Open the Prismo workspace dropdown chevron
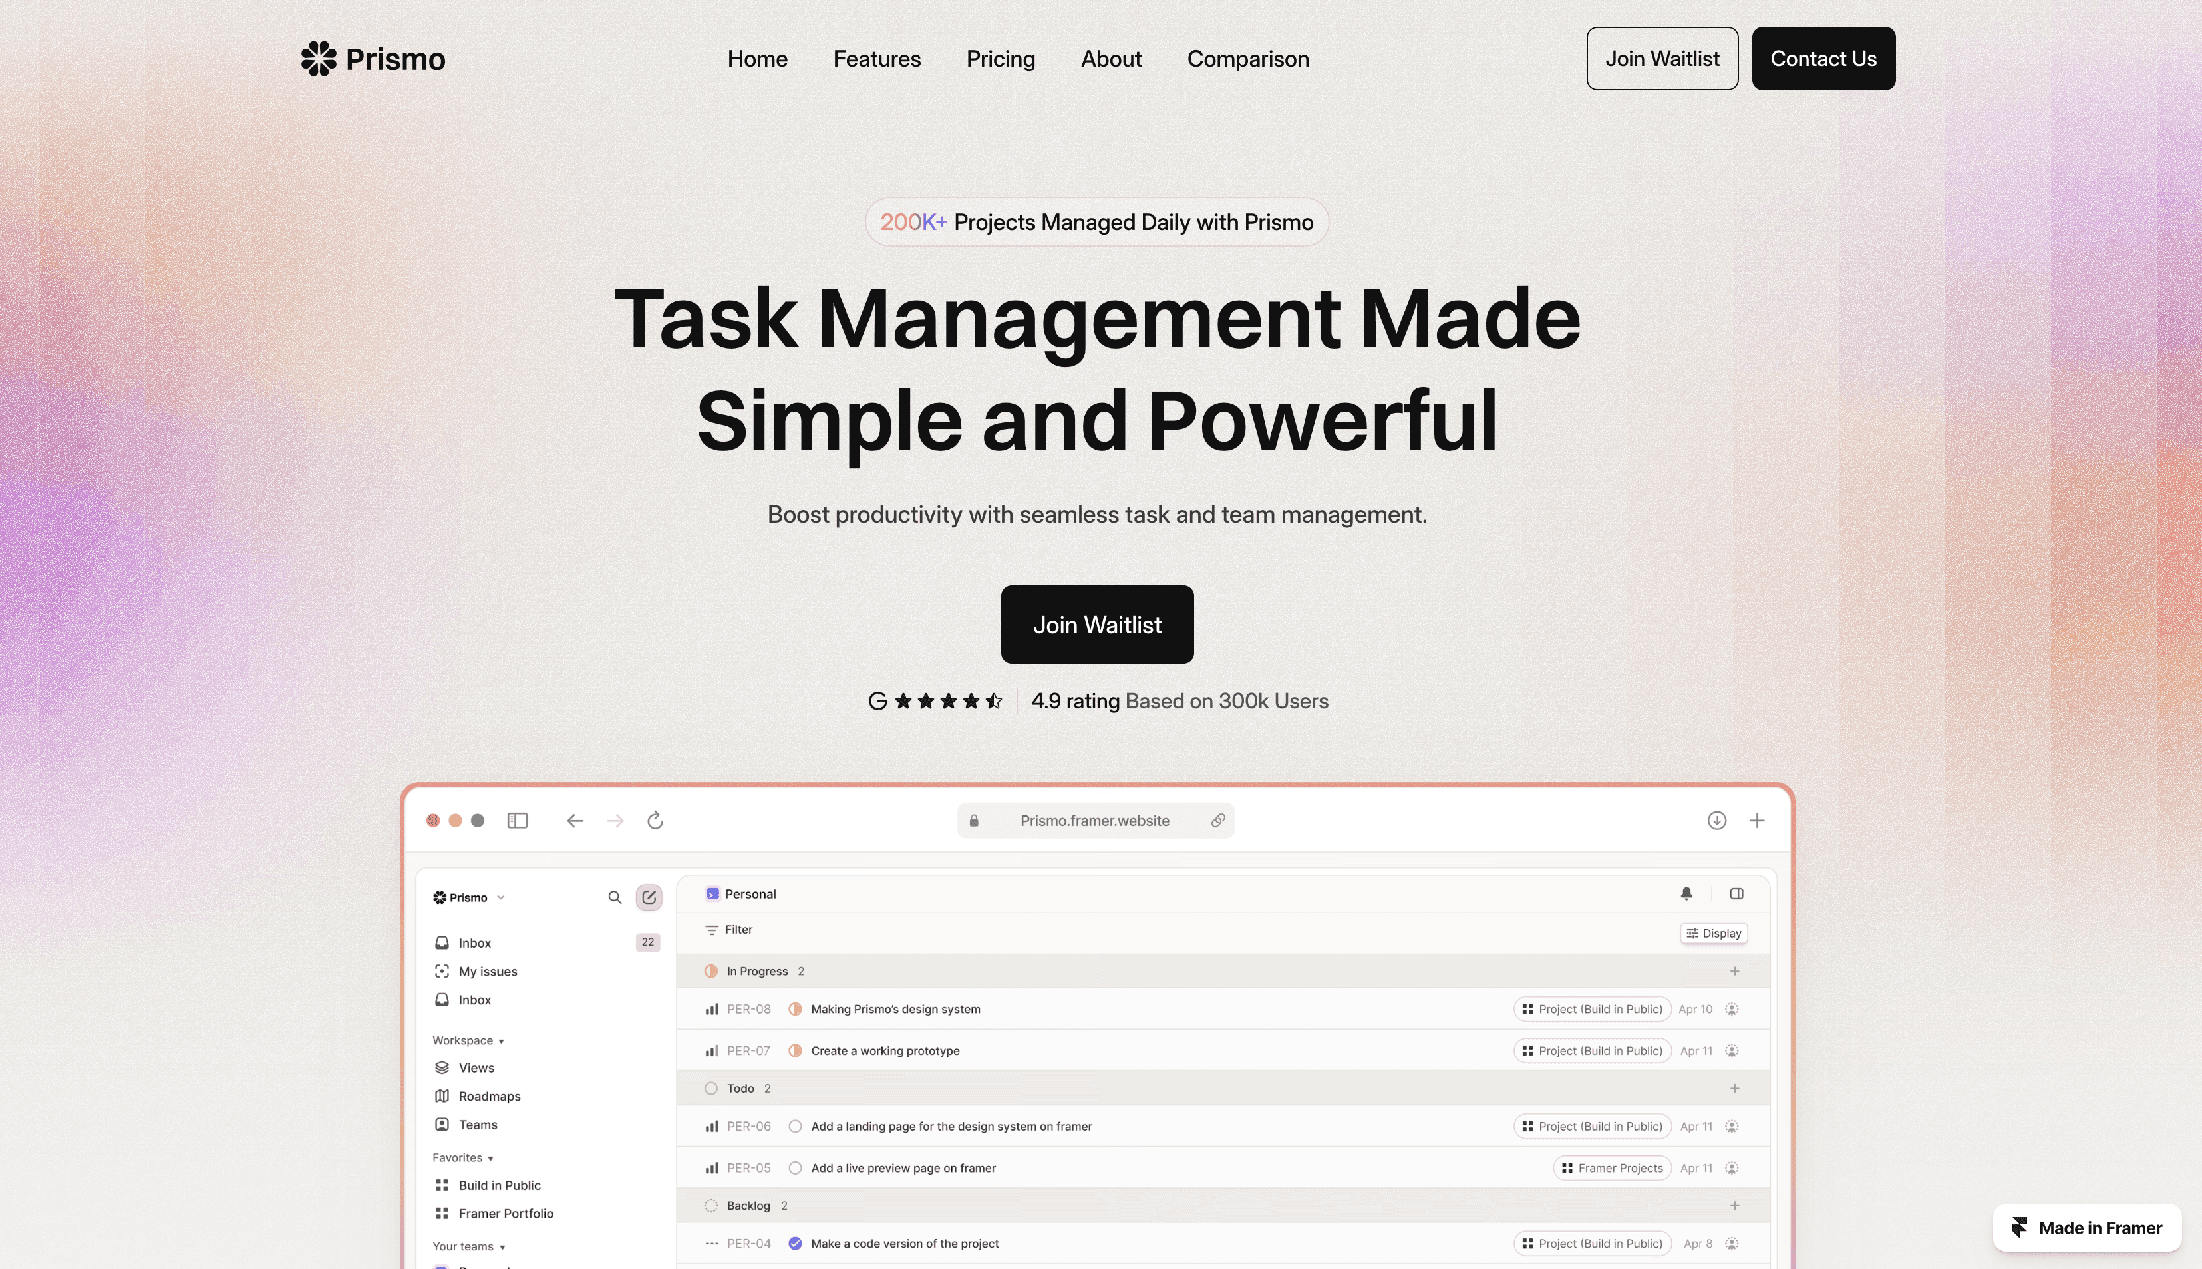2202x1269 pixels. 500,898
